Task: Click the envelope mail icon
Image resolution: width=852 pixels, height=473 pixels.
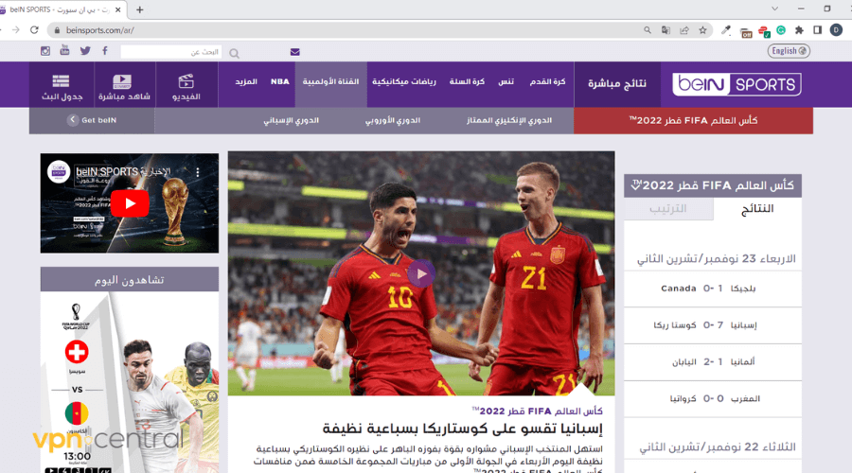Action: point(295,52)
